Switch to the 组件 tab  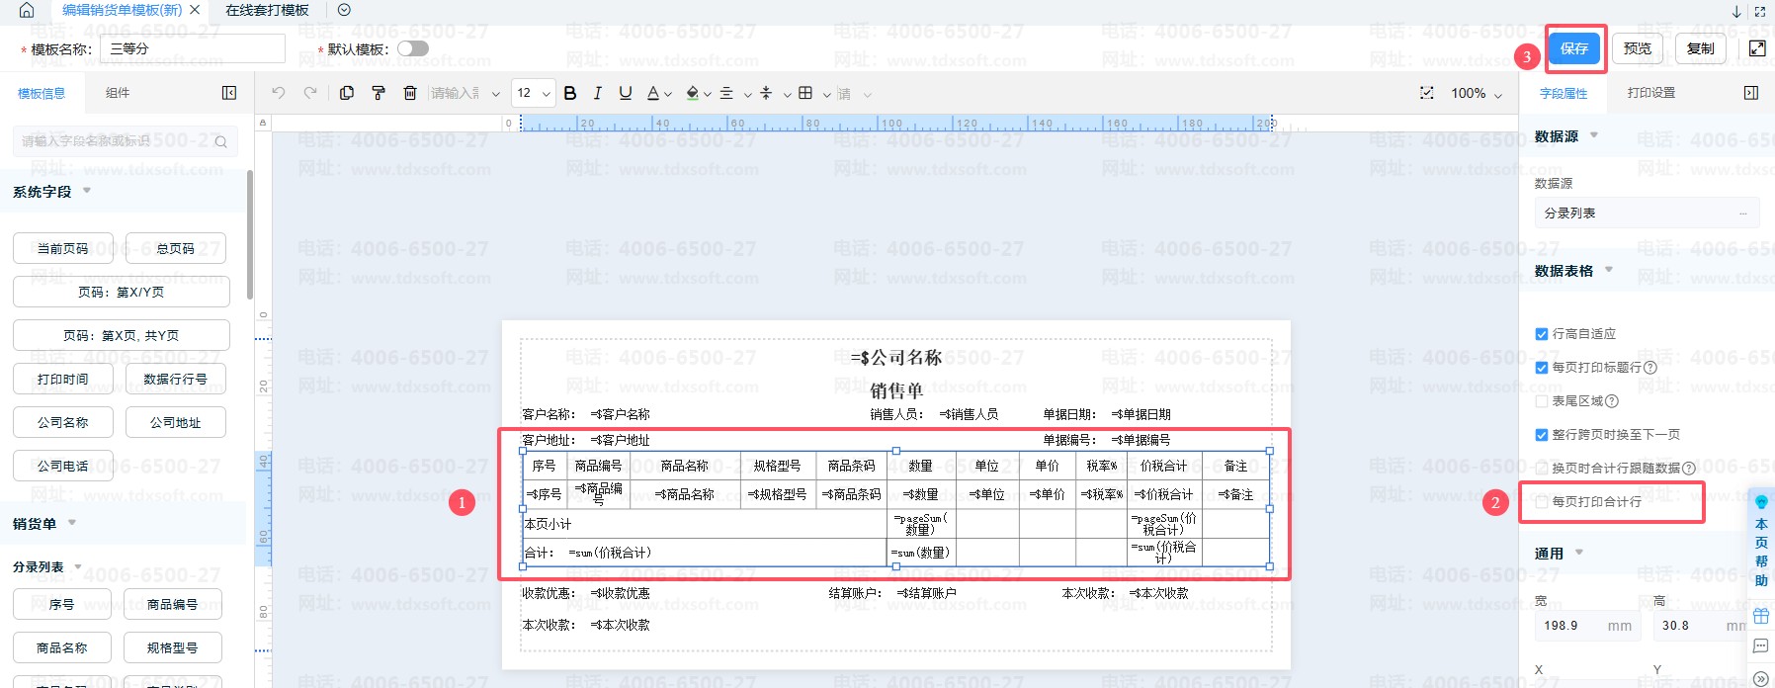[118, 93]
